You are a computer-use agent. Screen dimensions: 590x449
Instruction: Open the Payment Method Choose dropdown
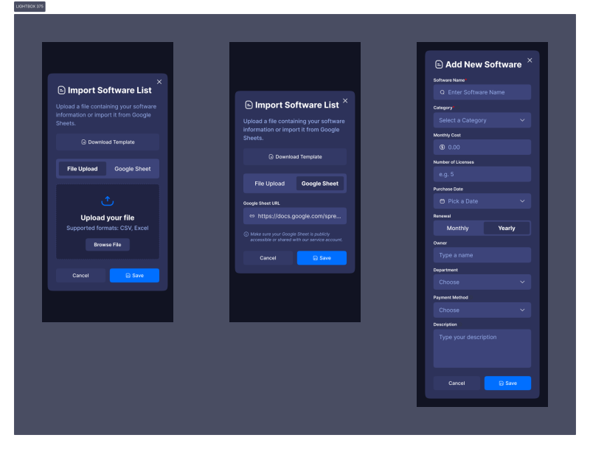pyautogui.click(x=482, y=310)
